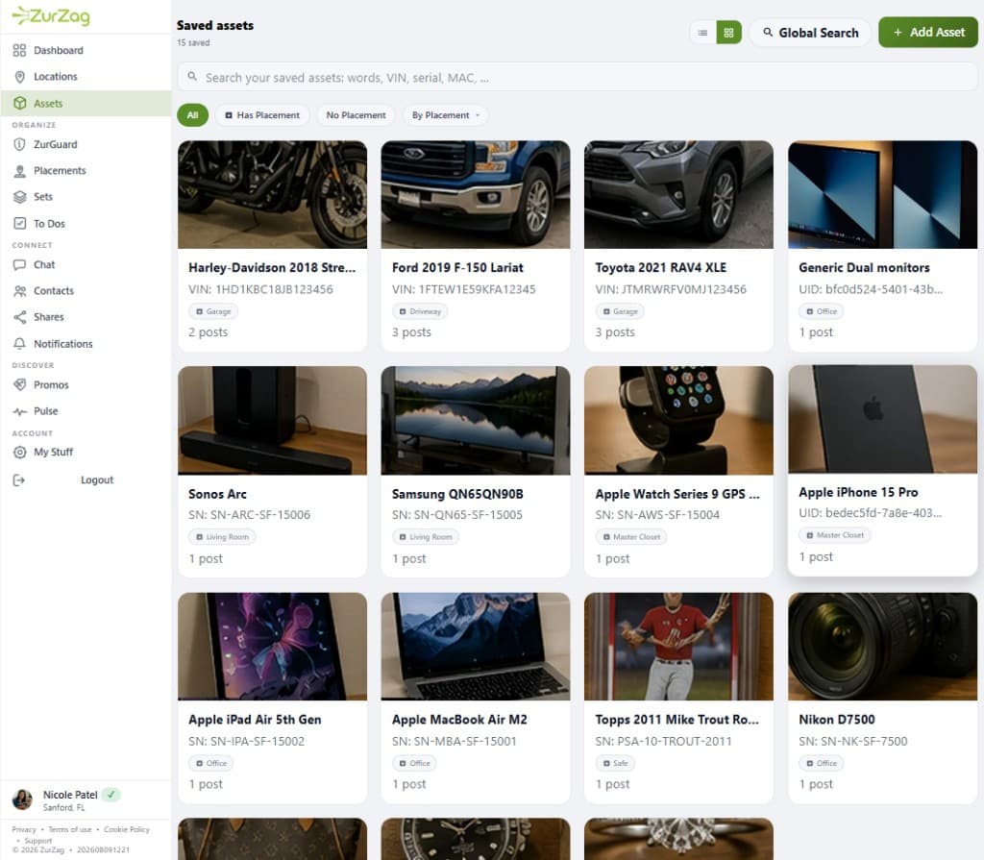Click the Locations pin icon
984x860 pixels.
point(19,77)
